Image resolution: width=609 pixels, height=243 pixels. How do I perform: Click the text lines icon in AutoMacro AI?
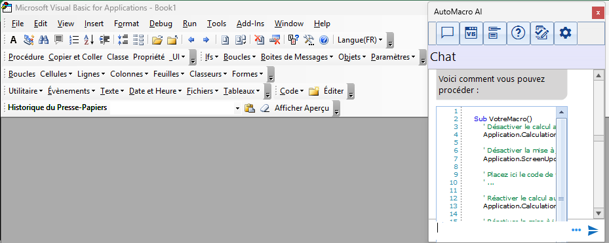pyautogui.click(x=495, y=33)
